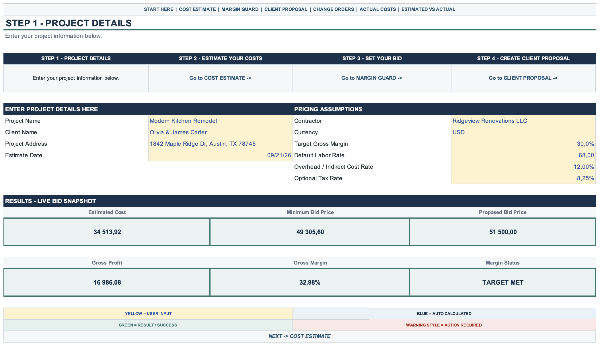Click Minimum Bid Price value 49 305,60
The width and height of the screenshot is (600, 346).
point(310,232)
